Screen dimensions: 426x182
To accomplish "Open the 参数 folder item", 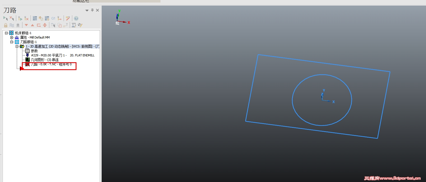I will 34,51.
